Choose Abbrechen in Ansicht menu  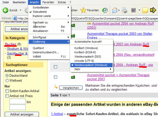(x=49, y=27)
